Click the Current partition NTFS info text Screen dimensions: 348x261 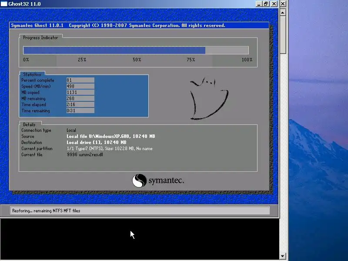click(x=110, y=148)
